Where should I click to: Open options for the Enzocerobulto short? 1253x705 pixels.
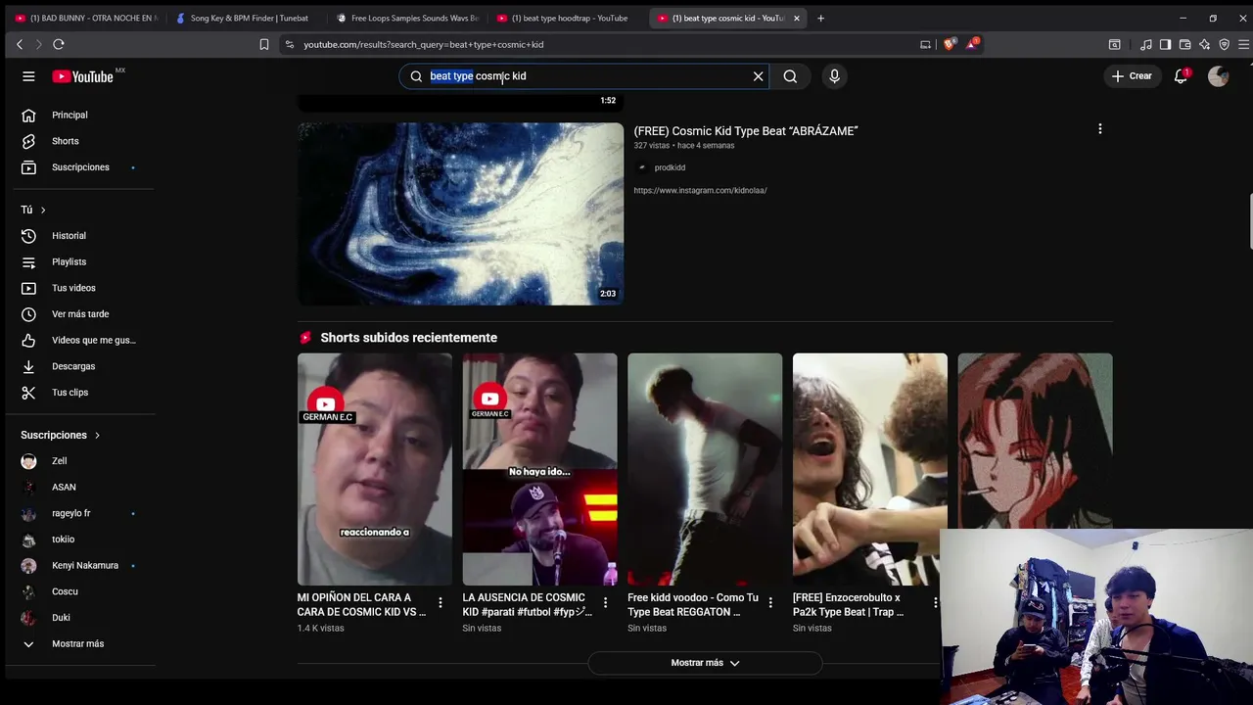tap(935, 603)
